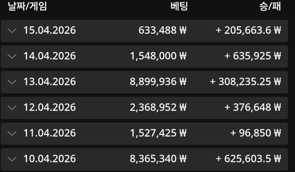Select the 10.04.2026 date label
This screenshot has width=295, height=172.
click(x=50, y=159)
